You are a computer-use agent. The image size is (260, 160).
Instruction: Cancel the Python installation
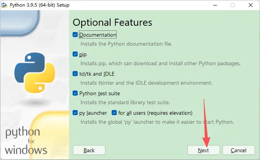point(239,150)
